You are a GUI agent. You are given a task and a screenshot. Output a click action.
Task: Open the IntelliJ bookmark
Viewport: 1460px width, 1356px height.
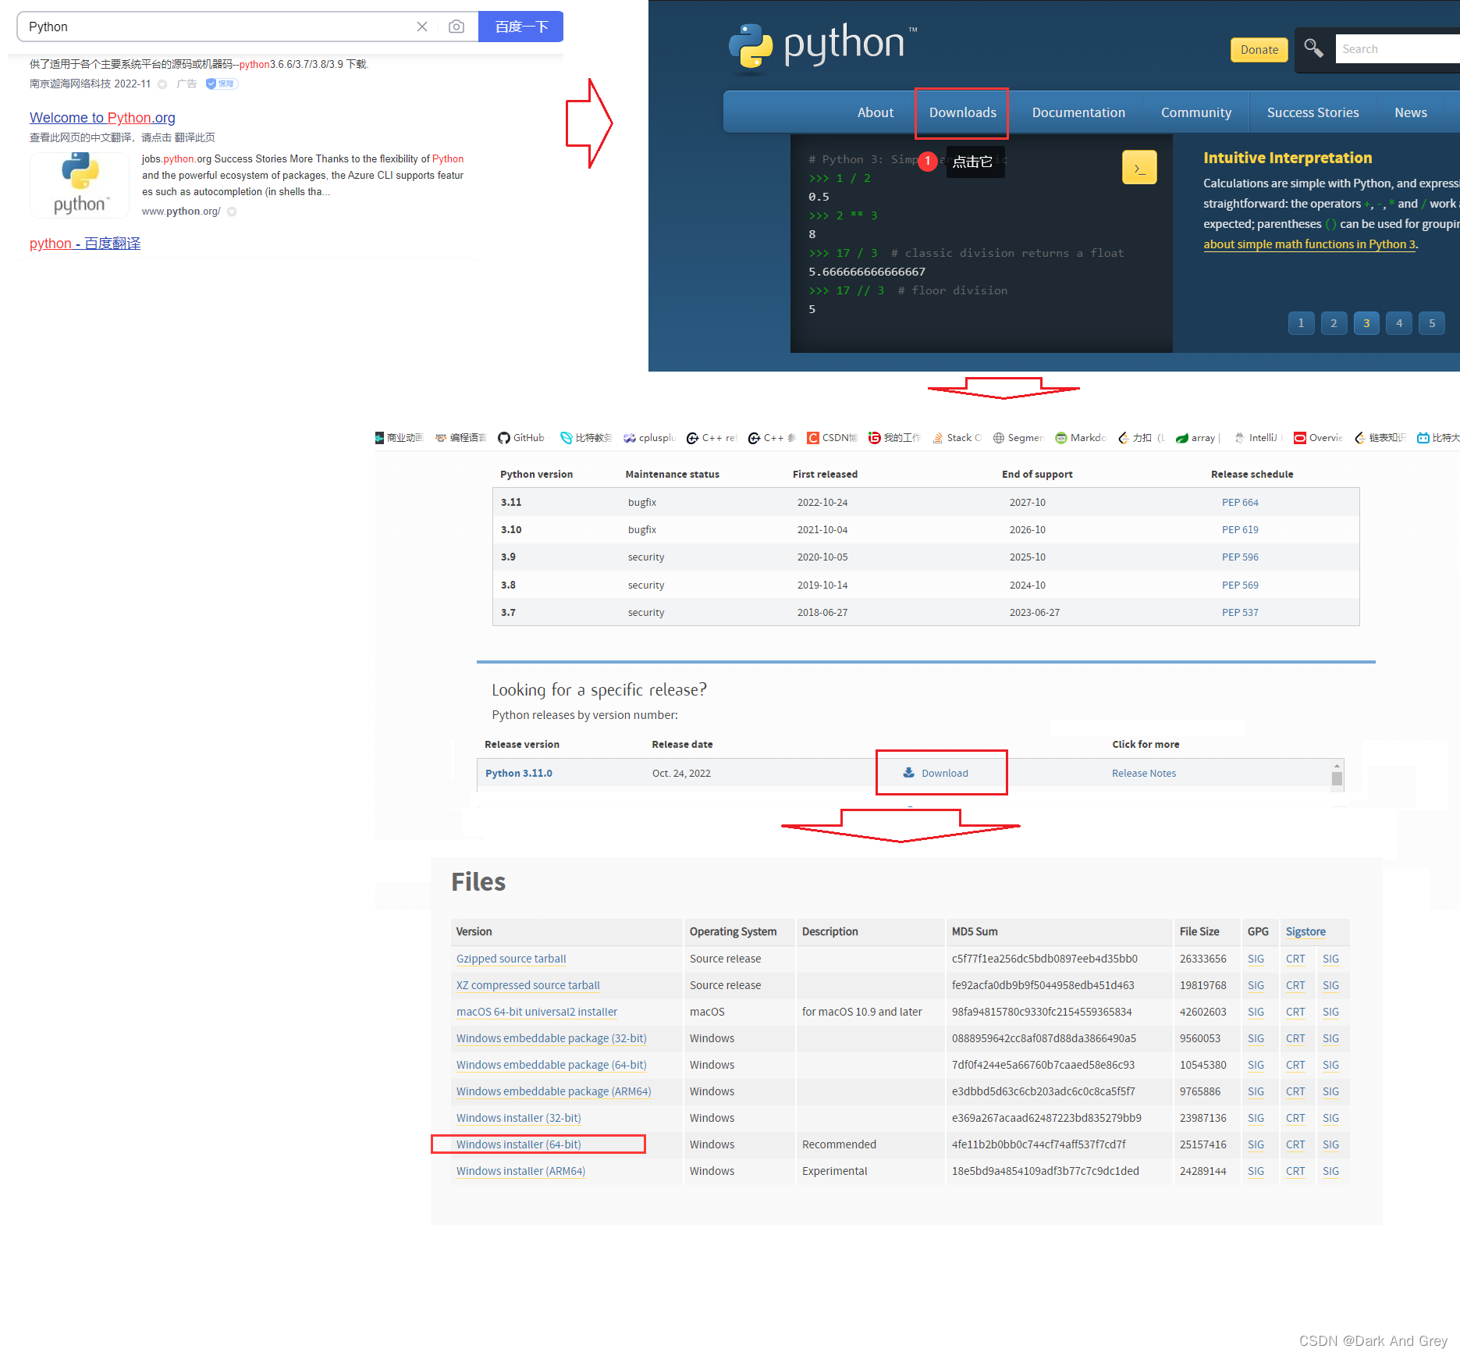pyautogui.click(x=1256, y=438)
